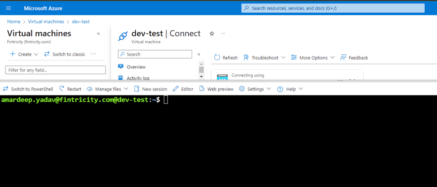This screenshot has width=437, height=187.
Task: Open the Cloud Shell Help dropdown
Action: point(290,89)
